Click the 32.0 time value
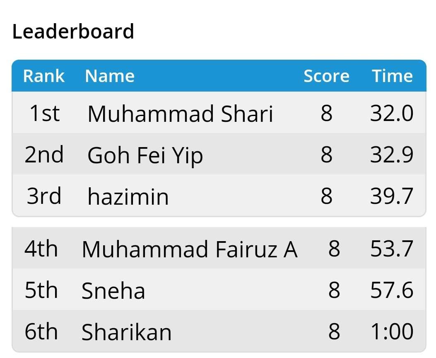This screenshot has height=358, width=436. 392,113
